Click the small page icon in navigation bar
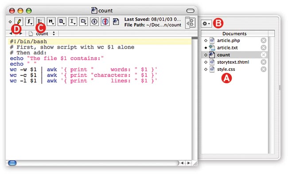288x174 pixels. [x=31, y=34]
